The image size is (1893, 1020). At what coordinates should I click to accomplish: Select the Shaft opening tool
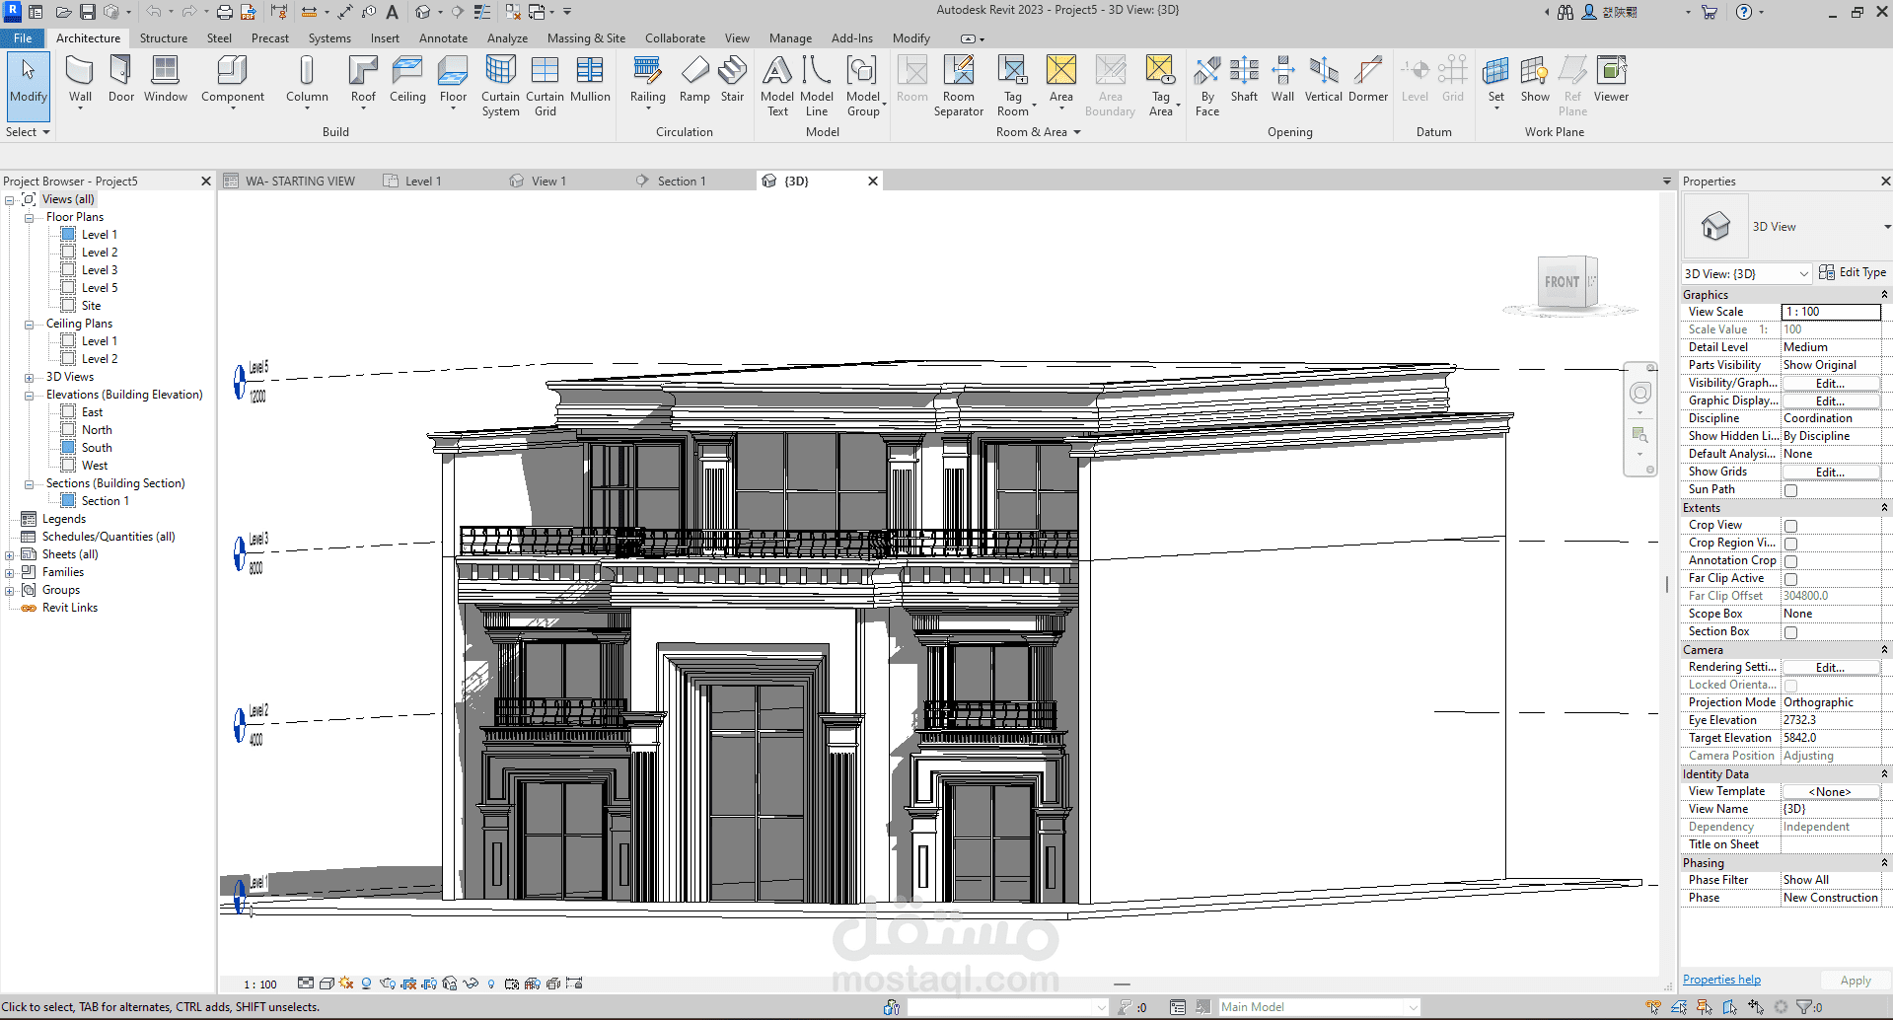pyautogui.click(x=1244, y=79)
